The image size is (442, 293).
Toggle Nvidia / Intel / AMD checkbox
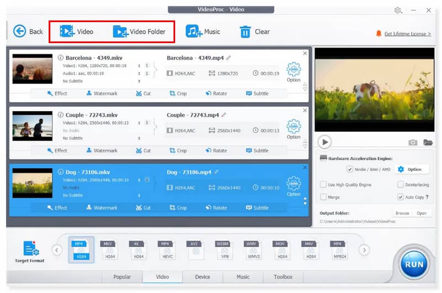(x=350, y=169)
